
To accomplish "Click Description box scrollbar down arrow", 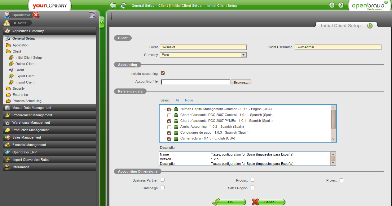I will [x=333, y=163].
